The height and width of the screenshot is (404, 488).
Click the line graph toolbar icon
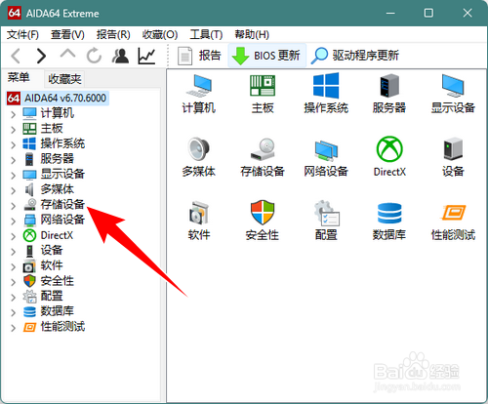[146, 56]
